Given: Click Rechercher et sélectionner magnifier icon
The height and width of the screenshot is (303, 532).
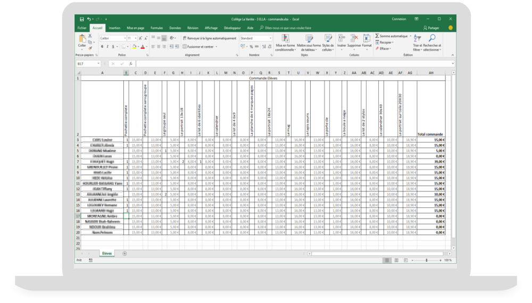Looking at the screenshot, I should (x=432, y=38).
